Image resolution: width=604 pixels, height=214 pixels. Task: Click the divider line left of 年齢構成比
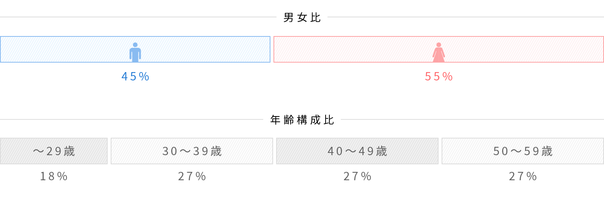click(x=132, y=120)
